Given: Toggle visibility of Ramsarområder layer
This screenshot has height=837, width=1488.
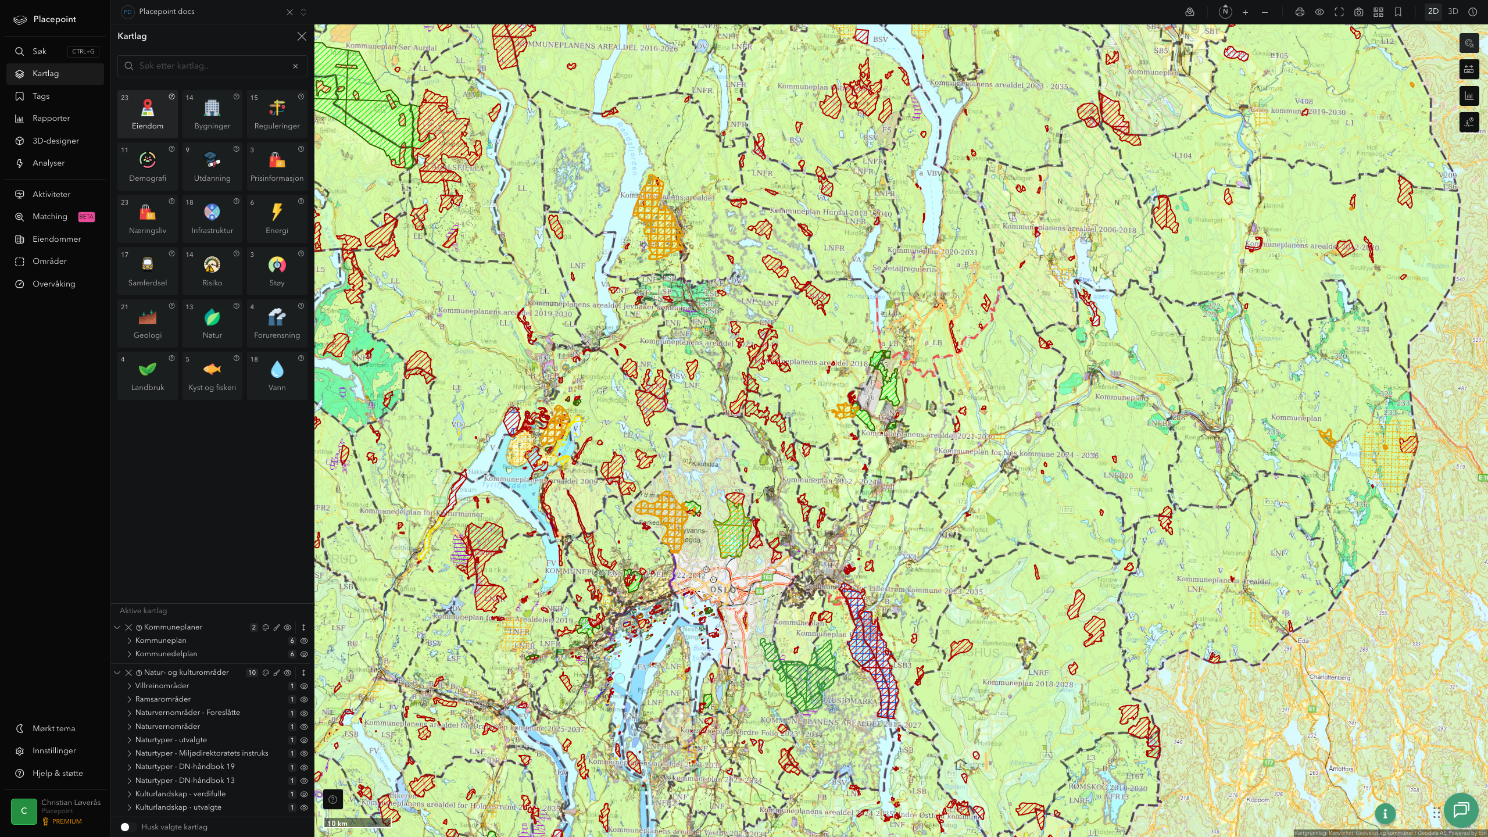Looking at the screenshot, I should pyautogui.click(x=303, y=700).
